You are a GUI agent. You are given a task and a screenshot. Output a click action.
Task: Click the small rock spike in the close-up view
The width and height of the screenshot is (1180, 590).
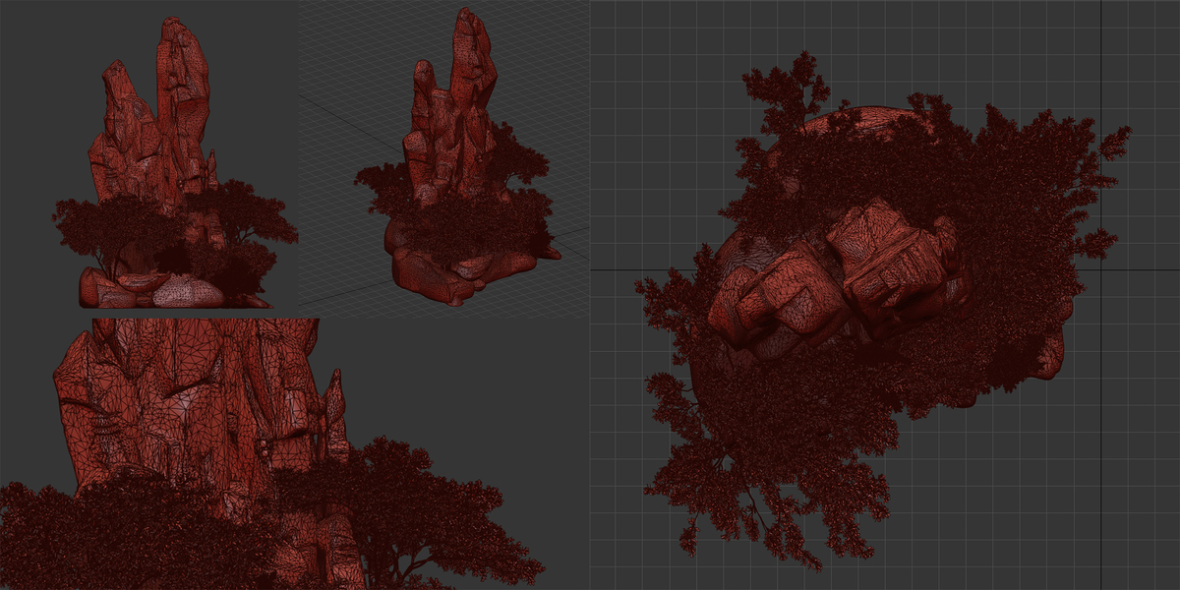click(x=334, y=411)
